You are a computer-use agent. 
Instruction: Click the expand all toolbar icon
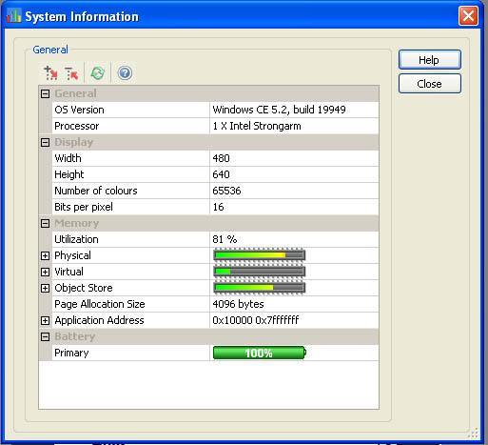click(50, 73)
